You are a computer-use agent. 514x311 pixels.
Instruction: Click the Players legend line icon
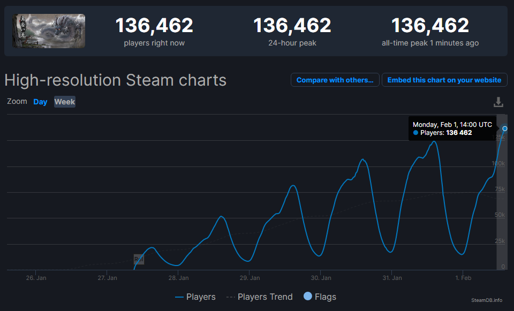click(179, 296)
